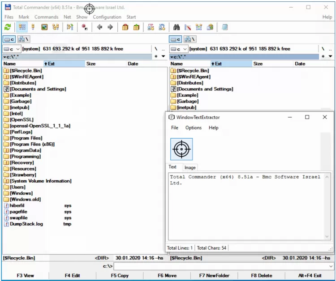Click the extracted text scrollbar down arrow
The width and height of the screenshot is (336, 281).
point(327,237)
